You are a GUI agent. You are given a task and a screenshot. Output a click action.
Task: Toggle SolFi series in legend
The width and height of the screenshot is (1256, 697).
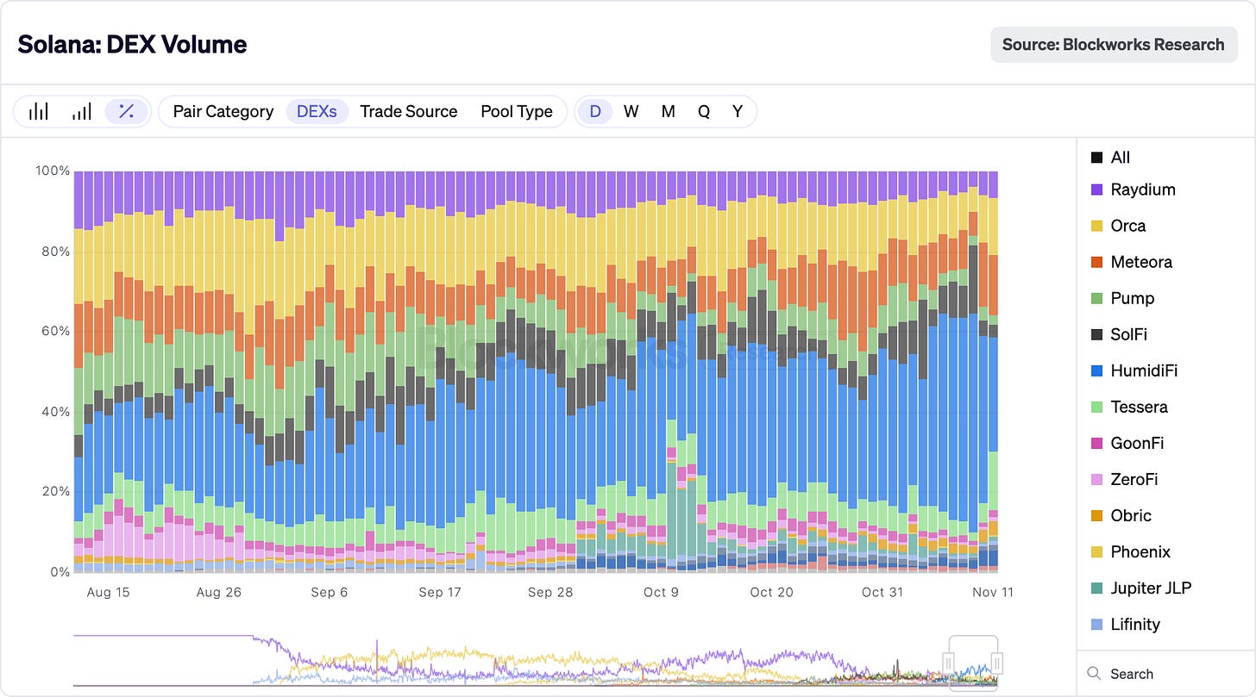pyautogui.click(x=1119, y=334)
